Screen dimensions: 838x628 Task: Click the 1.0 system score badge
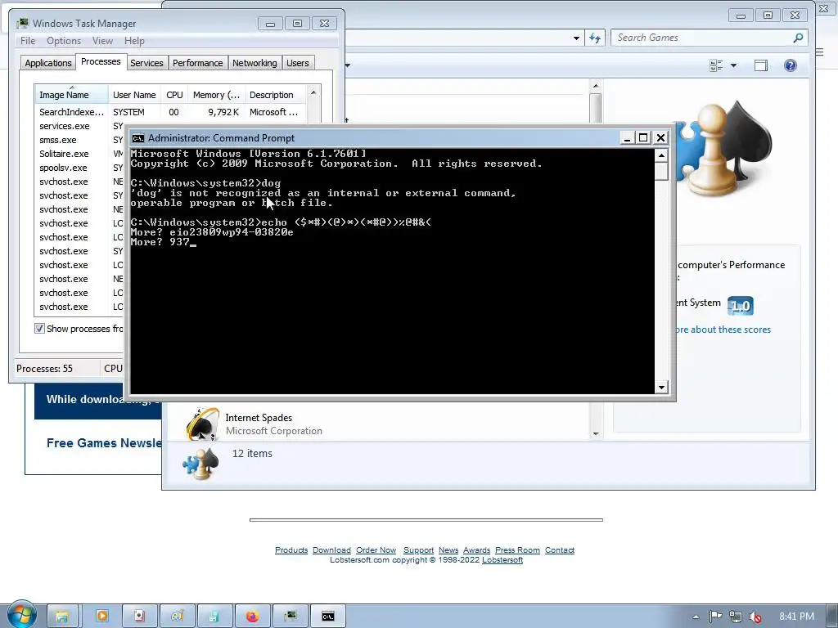[x=740, y=306]
